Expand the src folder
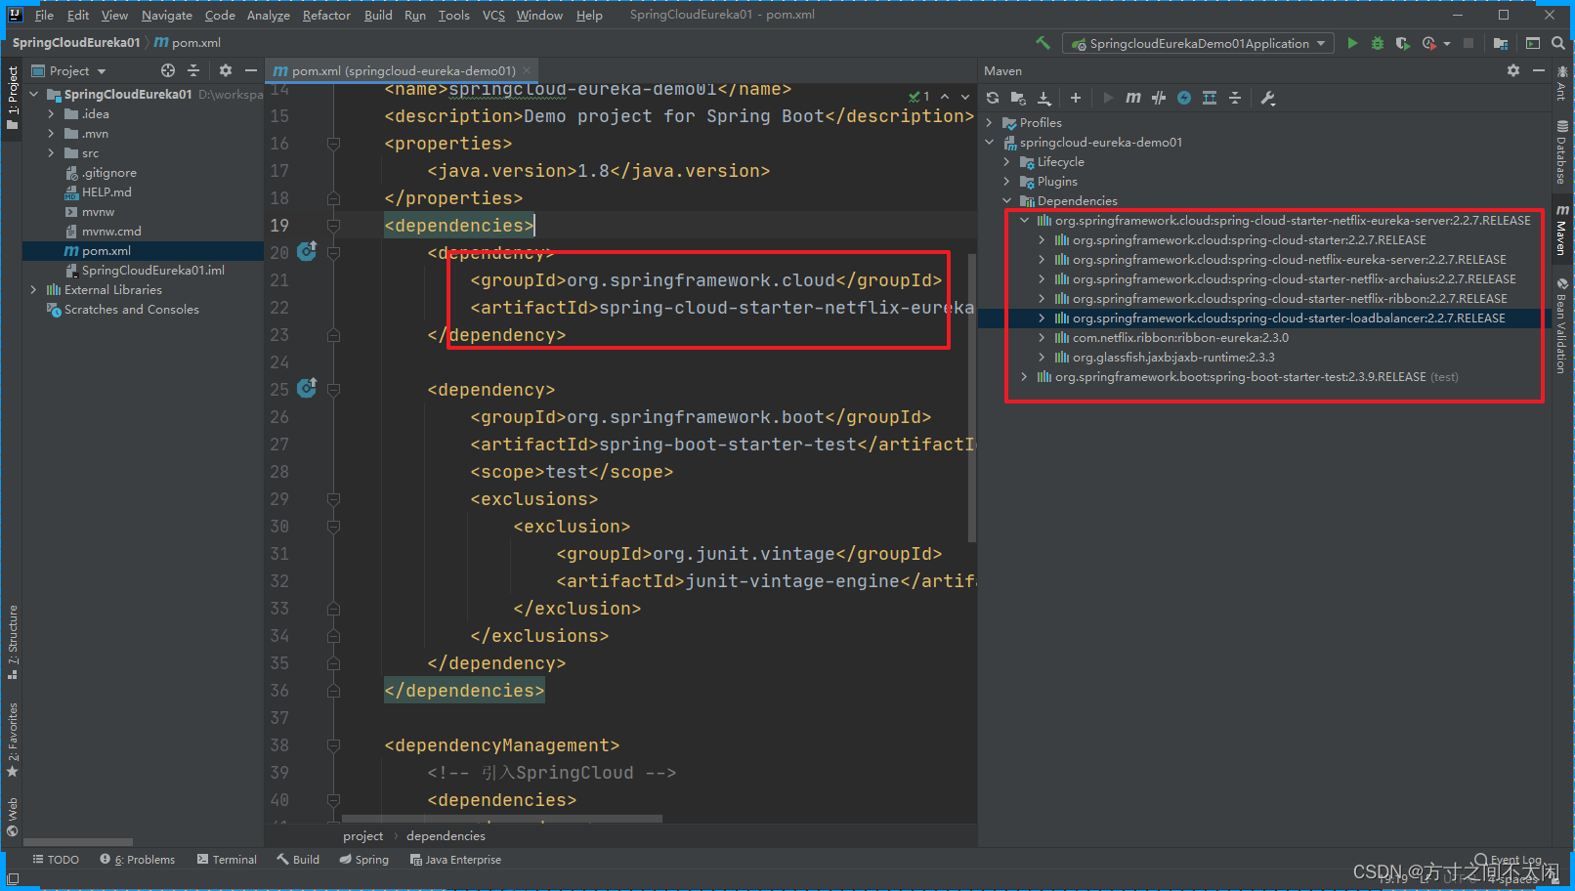The image size is (1575, 891). (51, 153)
